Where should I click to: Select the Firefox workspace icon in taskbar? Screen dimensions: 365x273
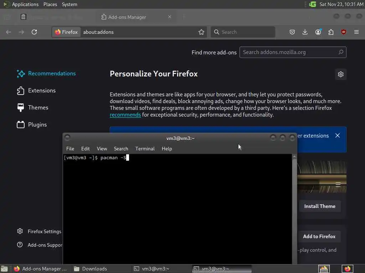347,269
